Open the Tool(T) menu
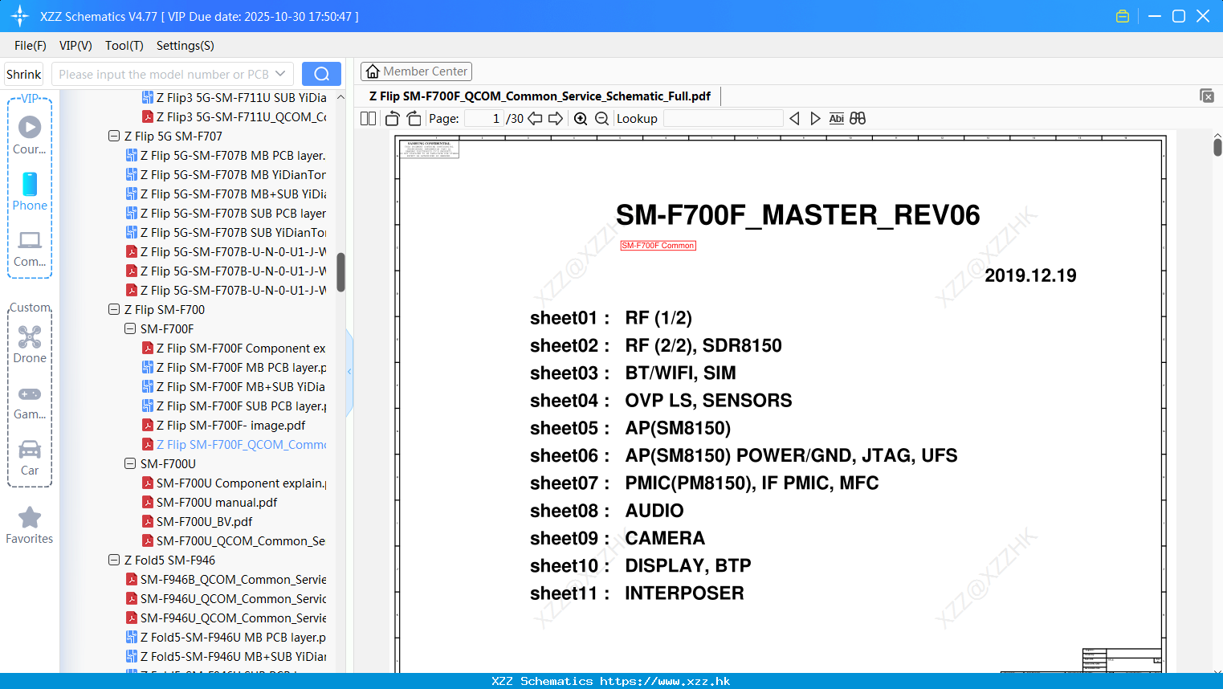Image resolution: width=1223 pixels, height=689 pixels. [x=124, y=46]
